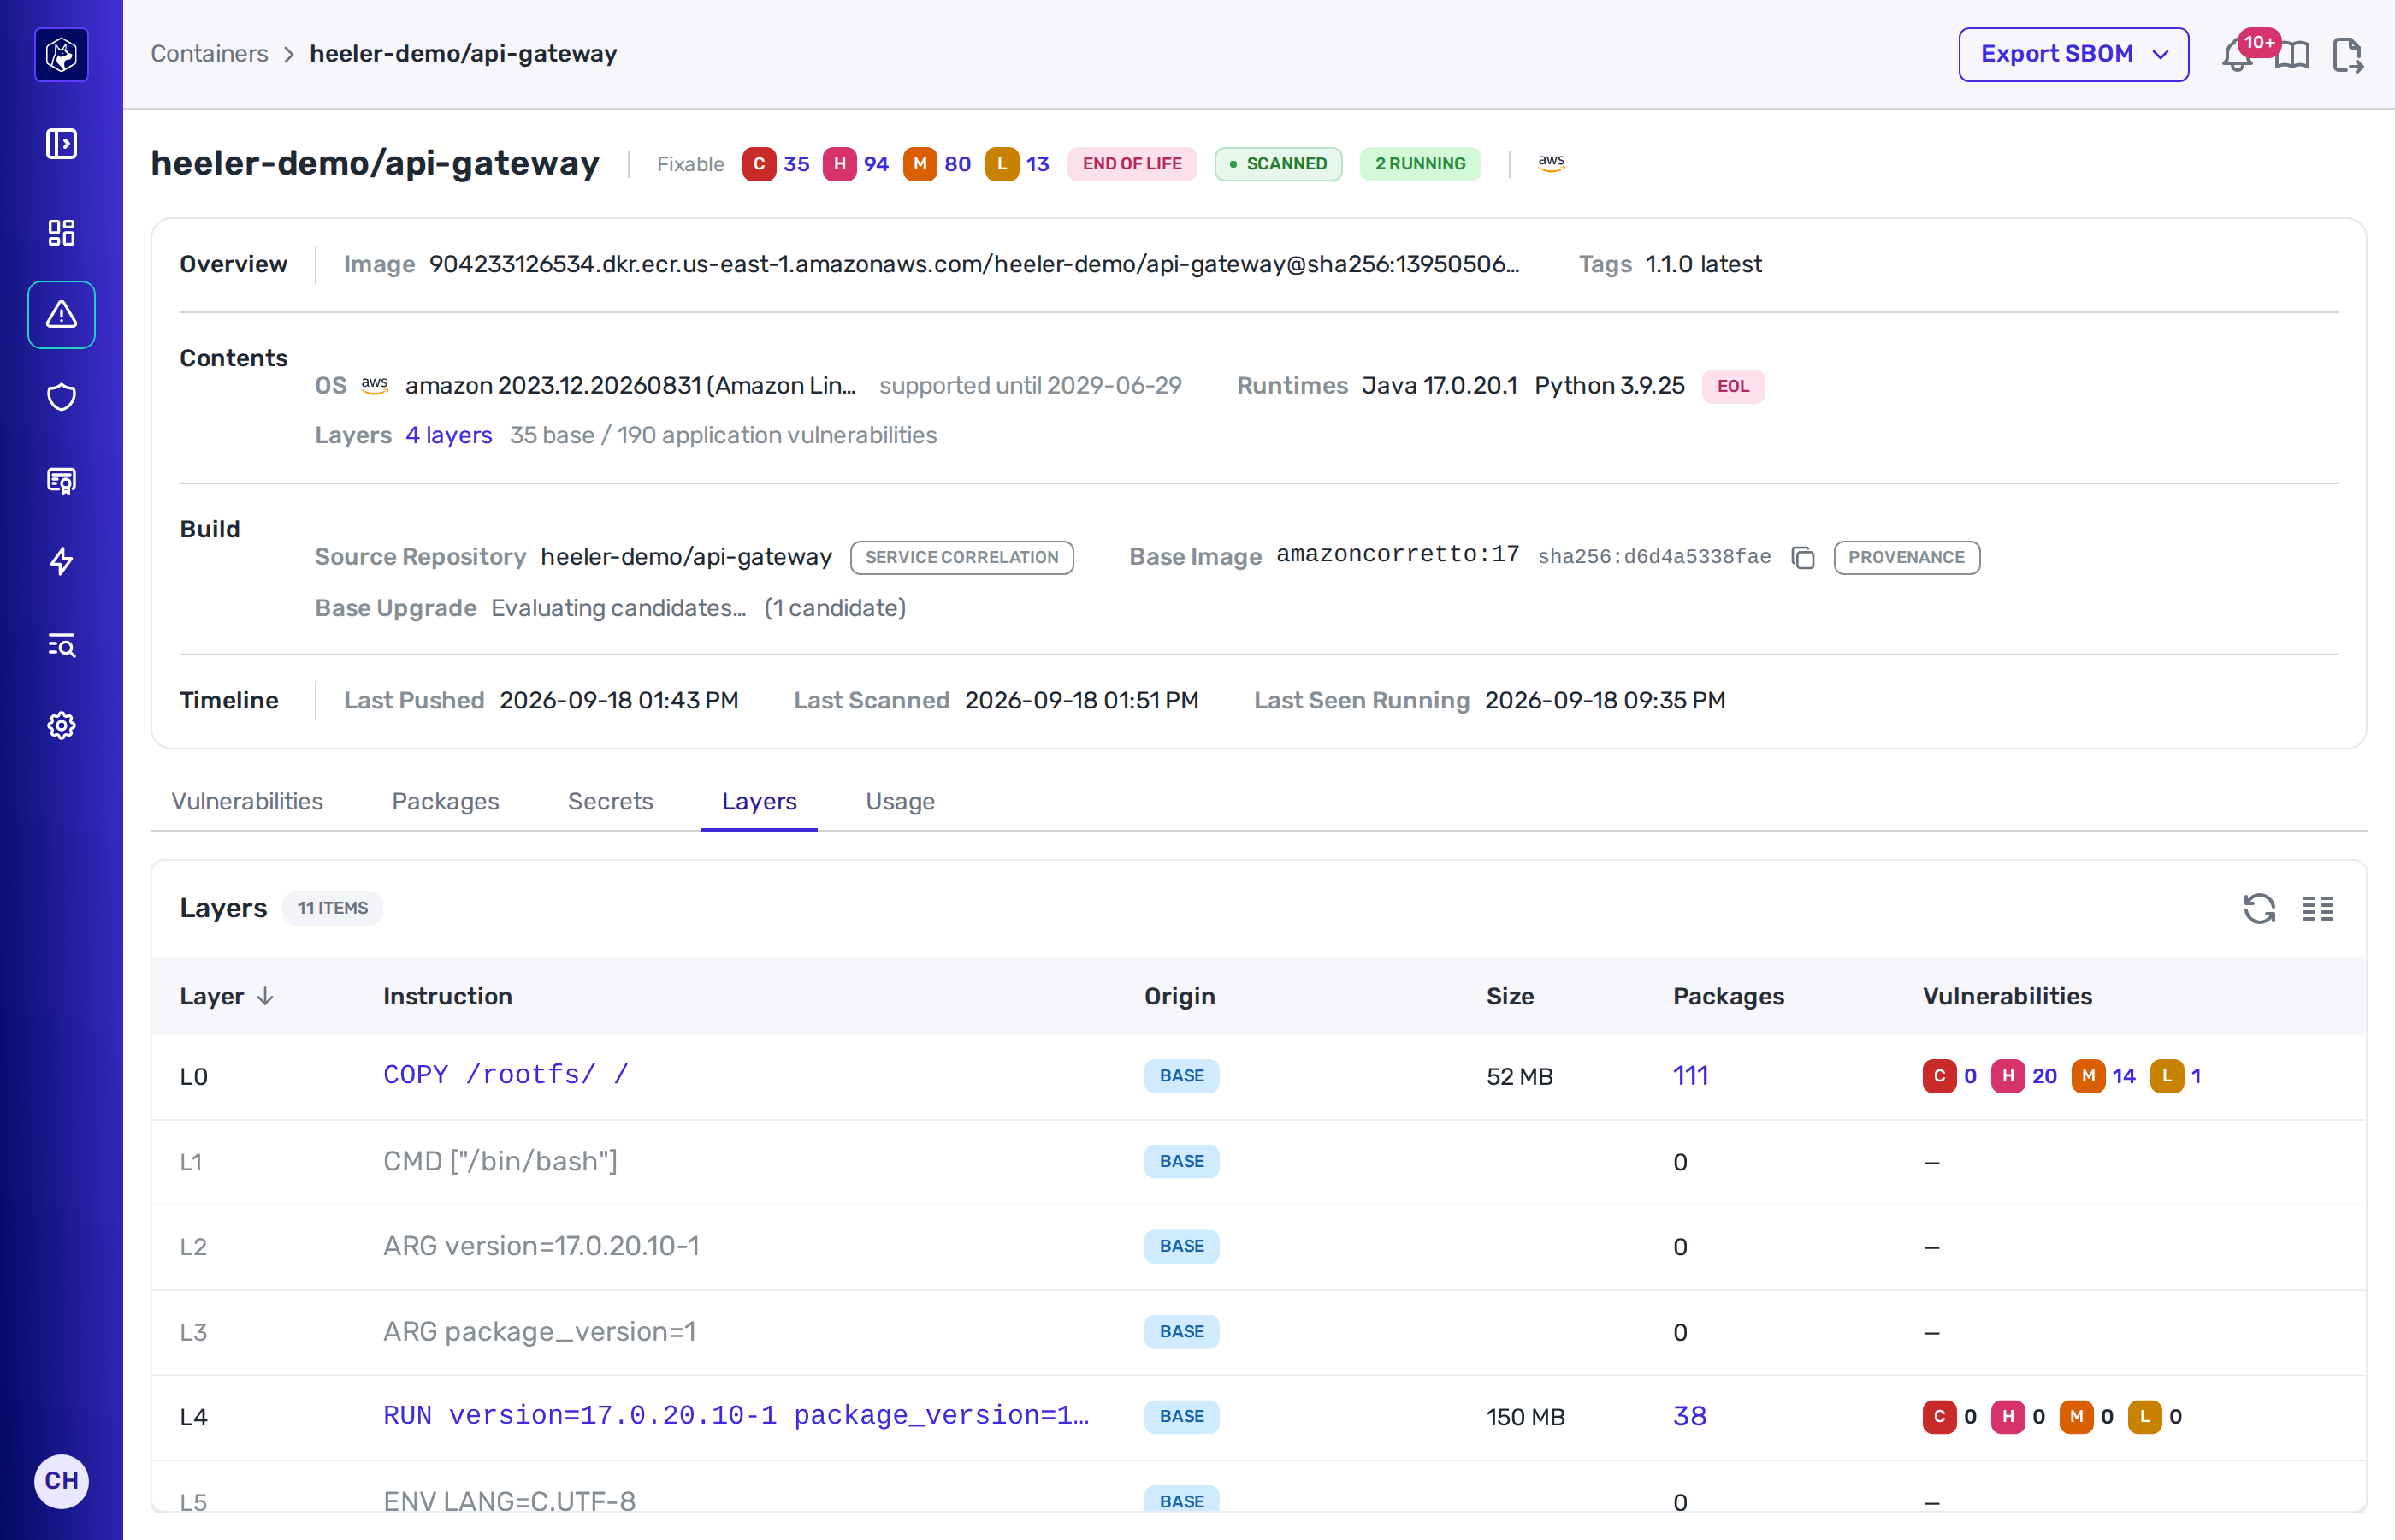The width and height of the screenshot is (2395, 1540).
Task: Click the export file icon top right
Action: pos(2347,54)
